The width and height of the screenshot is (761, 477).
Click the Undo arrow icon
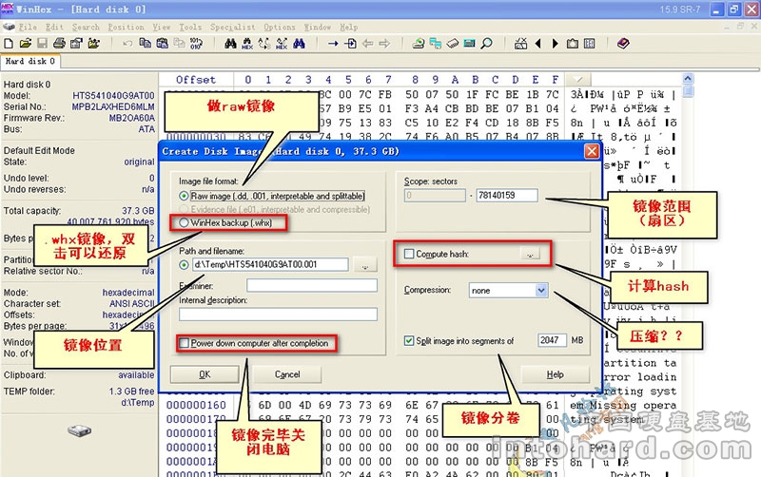tap(127, 44)
